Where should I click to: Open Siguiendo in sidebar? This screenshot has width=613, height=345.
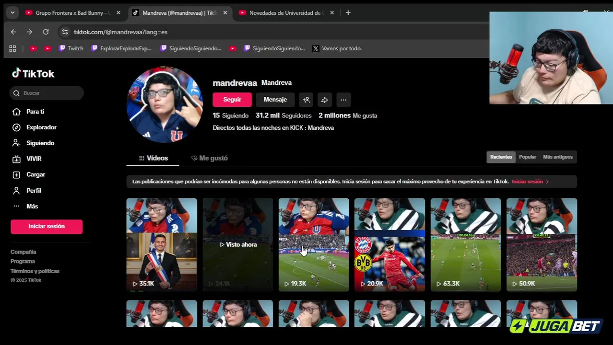[34, 143]
